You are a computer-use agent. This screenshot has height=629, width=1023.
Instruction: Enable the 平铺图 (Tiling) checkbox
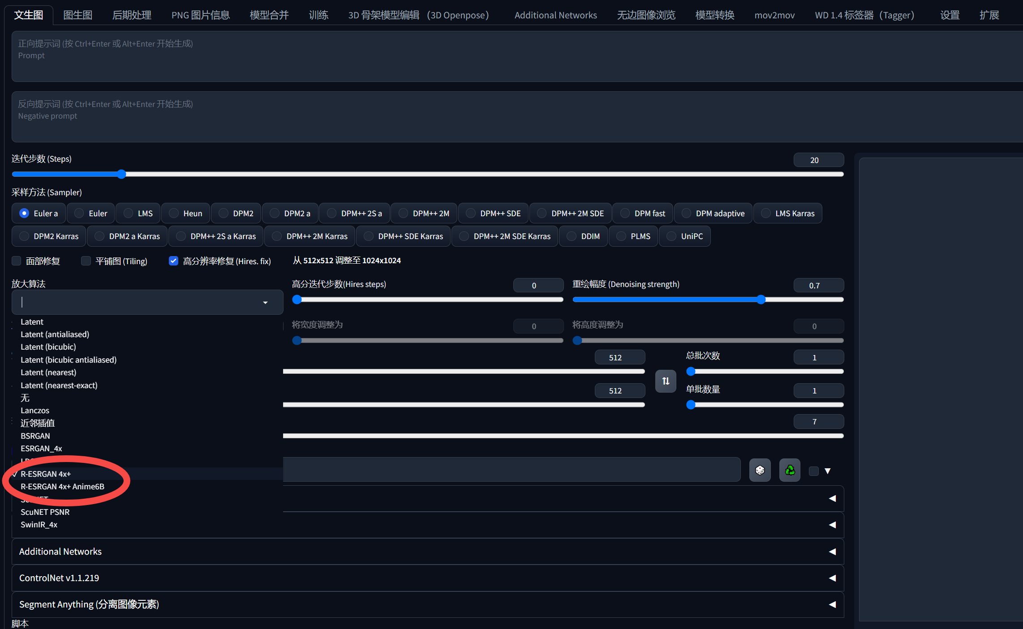pos(86,261)
